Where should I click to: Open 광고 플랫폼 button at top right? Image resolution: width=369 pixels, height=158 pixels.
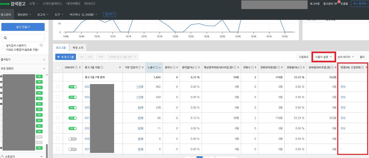360,4
